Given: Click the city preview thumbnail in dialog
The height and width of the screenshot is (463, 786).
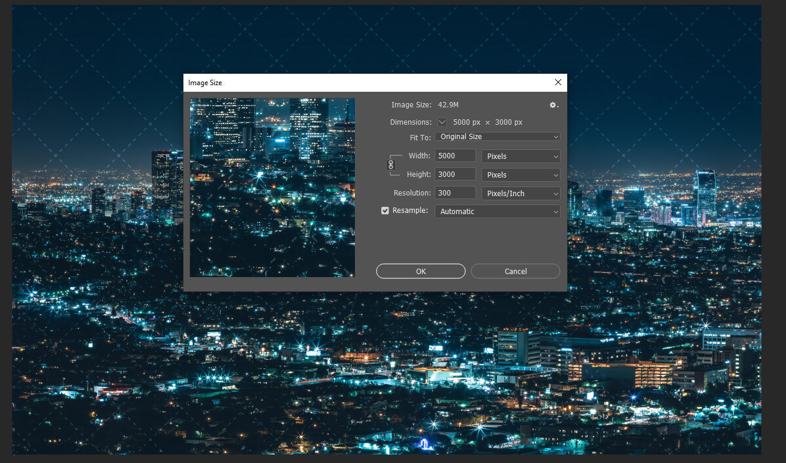Looking at the screenshot, I should pyautogui.click(x=272, y=188).
